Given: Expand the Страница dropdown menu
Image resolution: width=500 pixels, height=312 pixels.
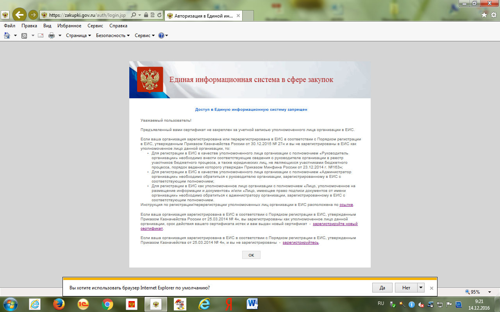Looking at the screenshot, I should tap(78, 35).
